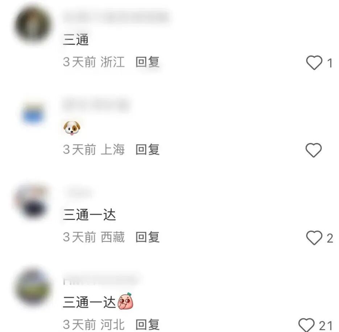Viewport: 339px width, 332px height.
Task: Like the 三通一达 comment from 西藏
Action: 314,238
